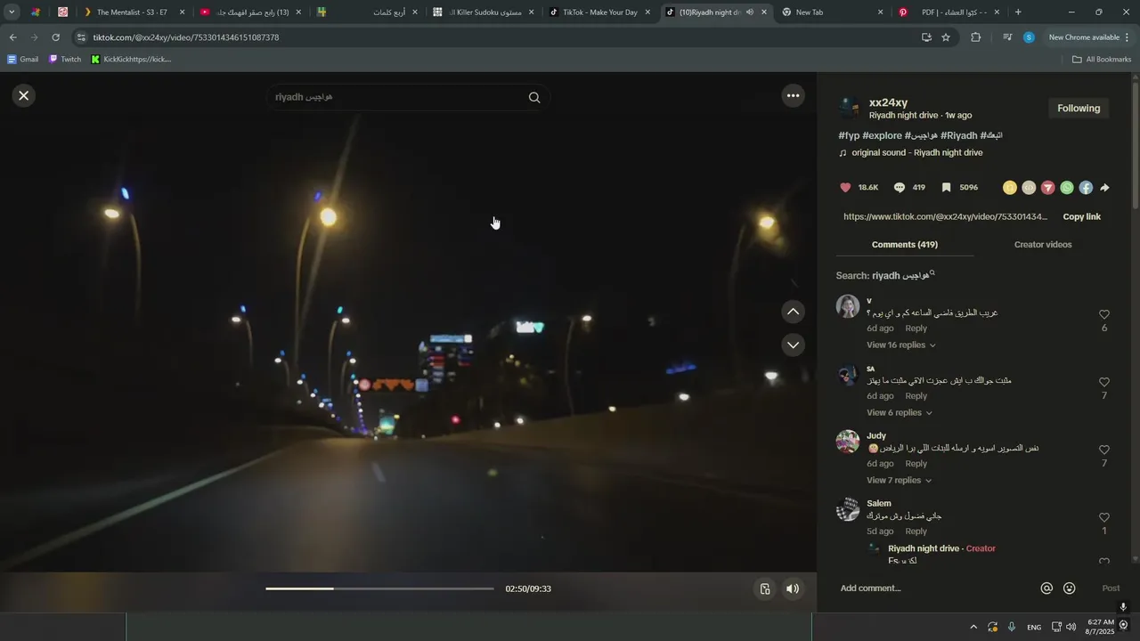The height and width of the screenshot is (641, 1140).
Task: Insert a mention with the @ icon
Action: pos(1046,588)
